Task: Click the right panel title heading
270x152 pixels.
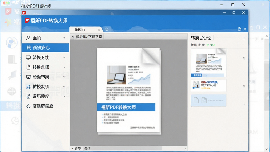Action: tap(201, 38)
